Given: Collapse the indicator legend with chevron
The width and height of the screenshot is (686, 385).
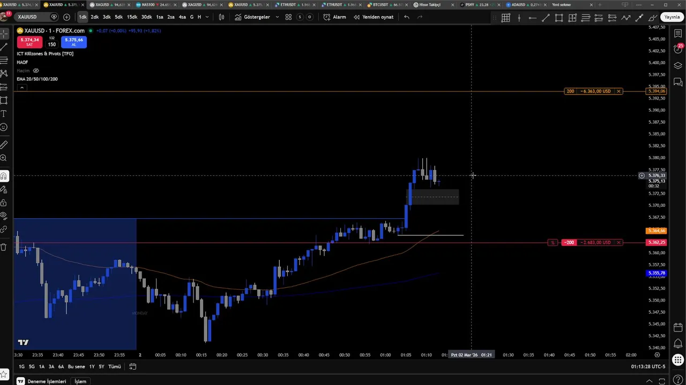Looking at the screenshot, I should click(x=21, y=87).
